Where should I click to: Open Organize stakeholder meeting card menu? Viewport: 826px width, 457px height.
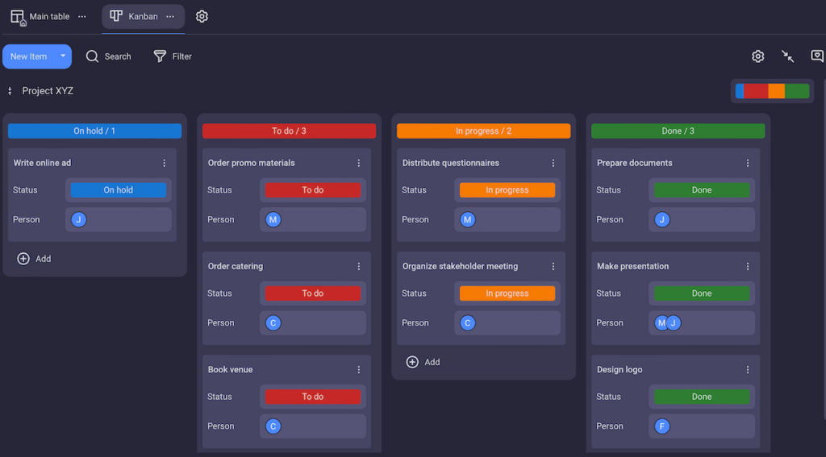553,267
